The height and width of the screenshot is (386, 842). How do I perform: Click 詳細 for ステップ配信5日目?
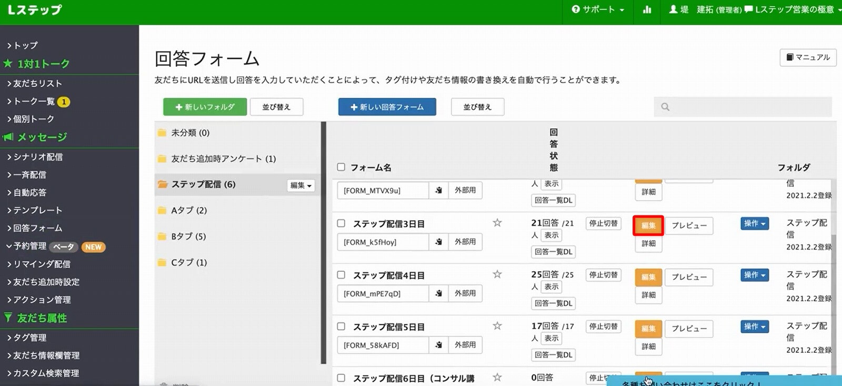click(x=648, y=347)
